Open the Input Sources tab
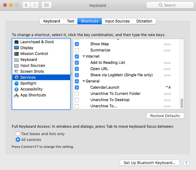This screenshot has height=170, width=196. pyautogui.click(x=117, y=21)
